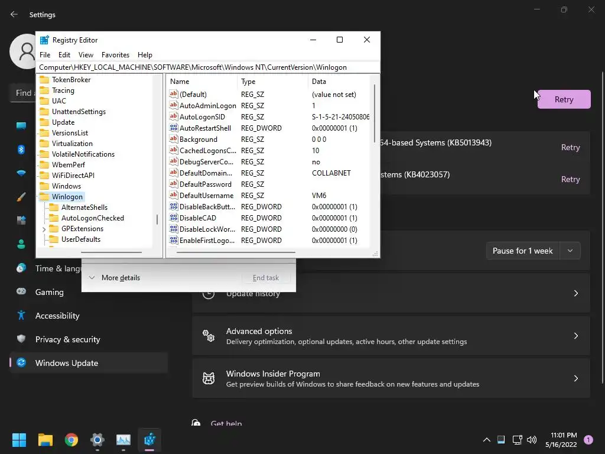Viewport: 605px width, 454px height.
Task: Select the VersionsList key
Action: click(x=70, y=133)
